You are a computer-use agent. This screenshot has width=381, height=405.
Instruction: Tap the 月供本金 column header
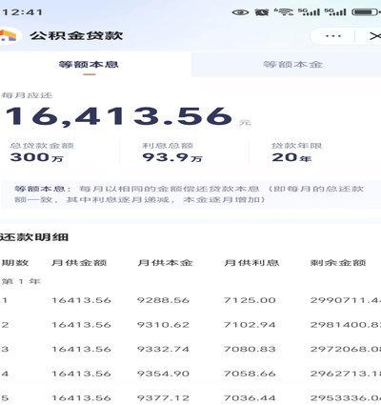tap(165, 263)
